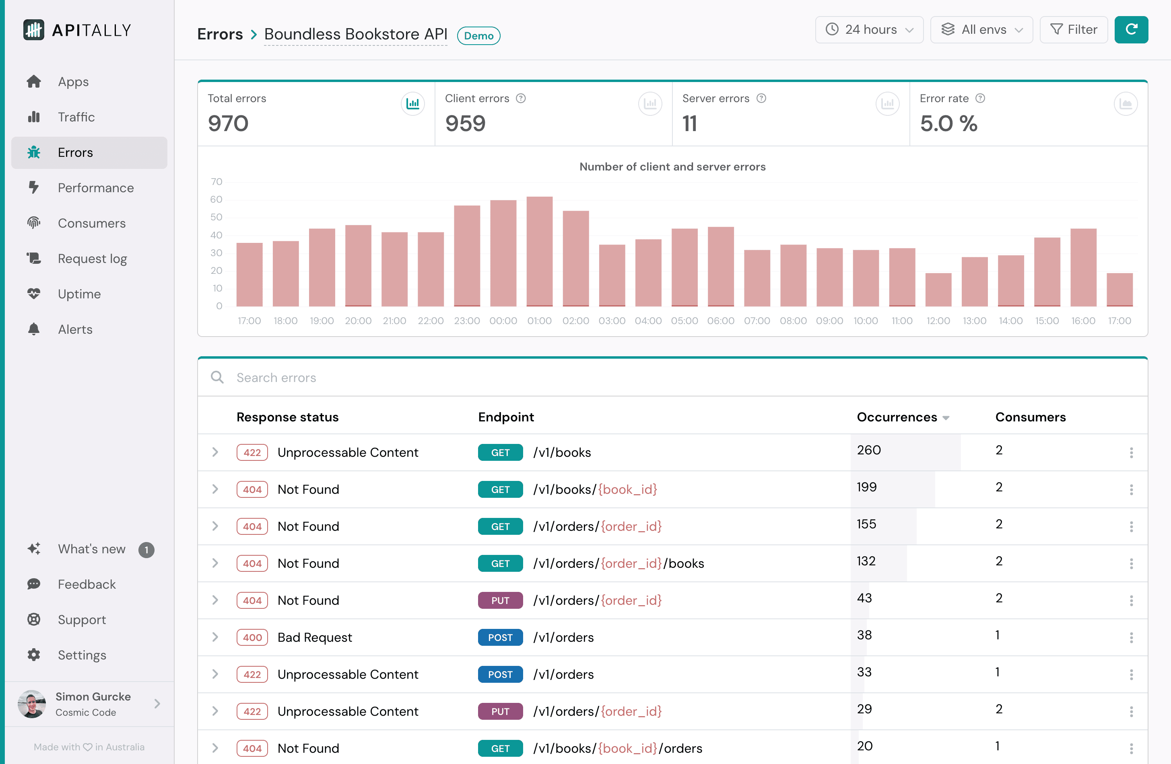Image resolution: width=1171 pixels, height=764 pixels.
Task: Open the Apps menu item
Action: tap(89, 81)
